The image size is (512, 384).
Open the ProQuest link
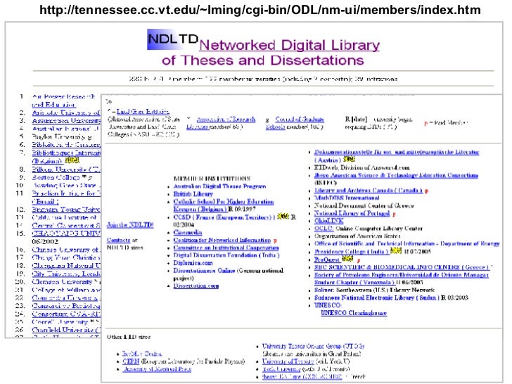(327, 260)
